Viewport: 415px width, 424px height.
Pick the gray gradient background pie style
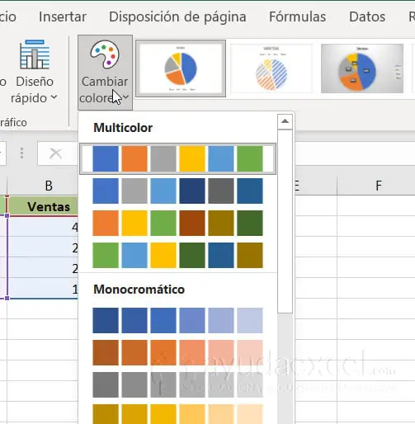pyautogui.click(x=362, y=68)
